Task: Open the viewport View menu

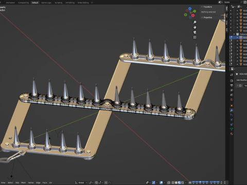Action: [3, 182]
